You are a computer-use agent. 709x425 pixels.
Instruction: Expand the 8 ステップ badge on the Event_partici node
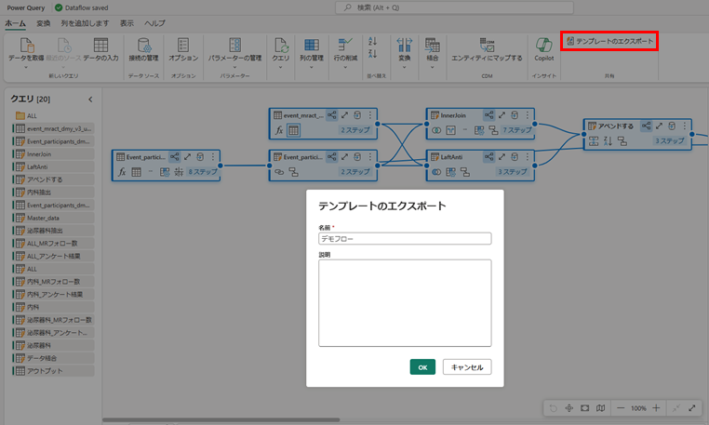202,172
